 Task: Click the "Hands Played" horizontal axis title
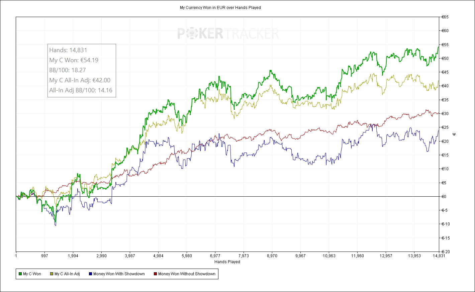click(x=227, y=262)
